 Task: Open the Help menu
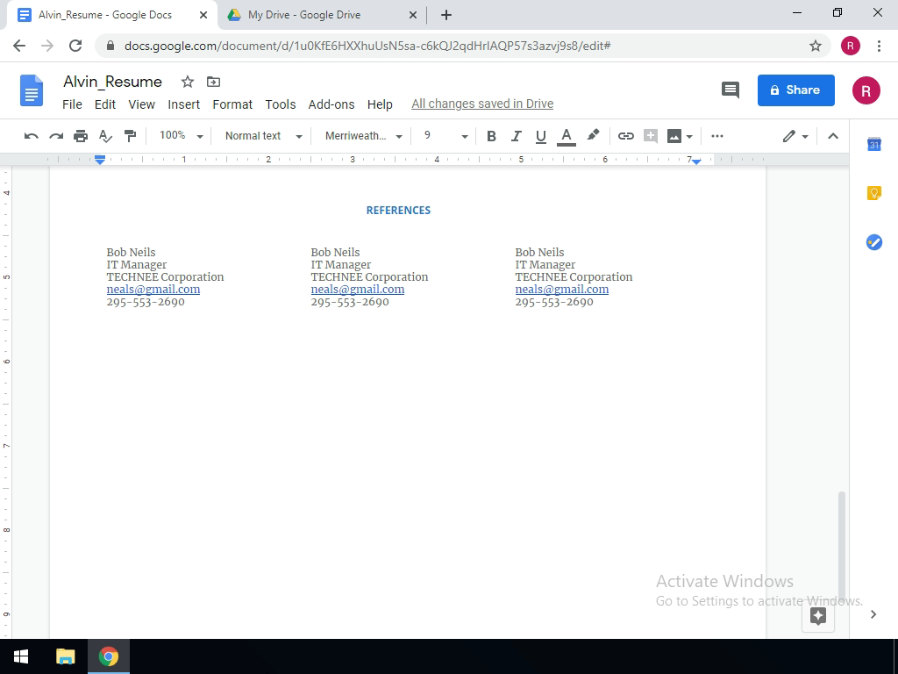tap(380, 104)
